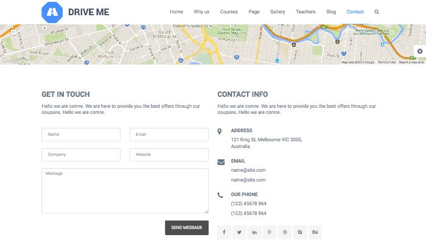426x240 pixels.
Task: Focus the Company input field
Action: coord(81,155)
